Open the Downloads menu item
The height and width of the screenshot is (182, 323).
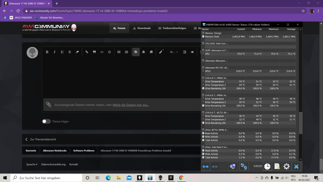click(142, 28)
